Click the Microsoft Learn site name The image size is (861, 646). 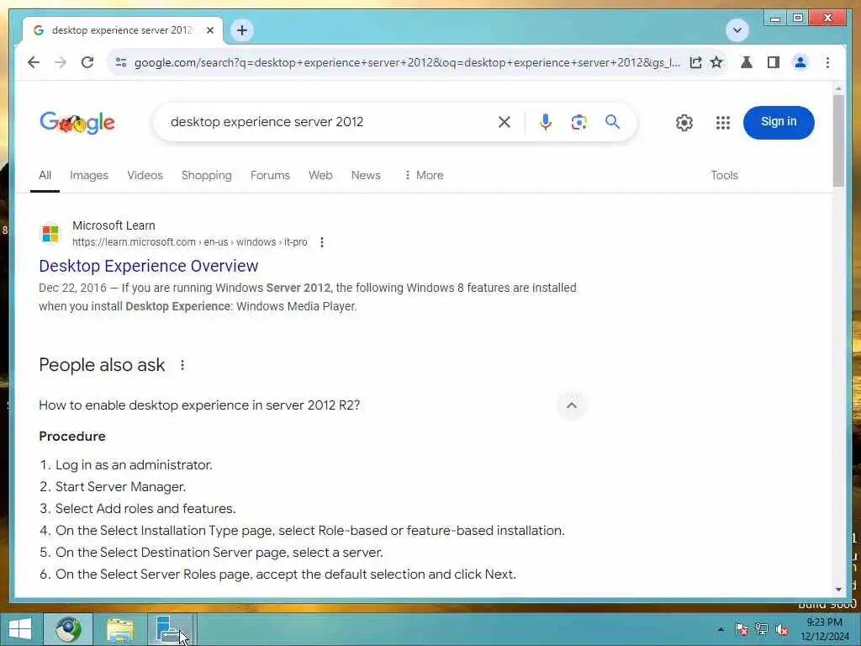tap(114, 225)
